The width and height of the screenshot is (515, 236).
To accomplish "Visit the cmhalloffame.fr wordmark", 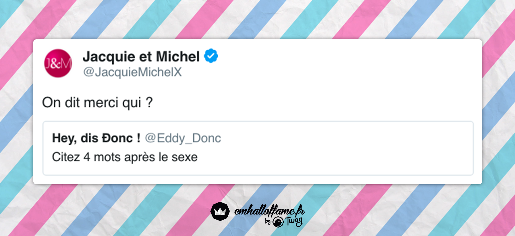I will pyautogui.click(x=269, y=211).
